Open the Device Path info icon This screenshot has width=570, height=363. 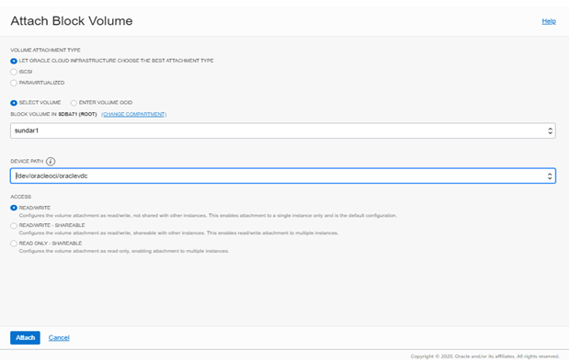pyautogui.click(x=51, y=162)
